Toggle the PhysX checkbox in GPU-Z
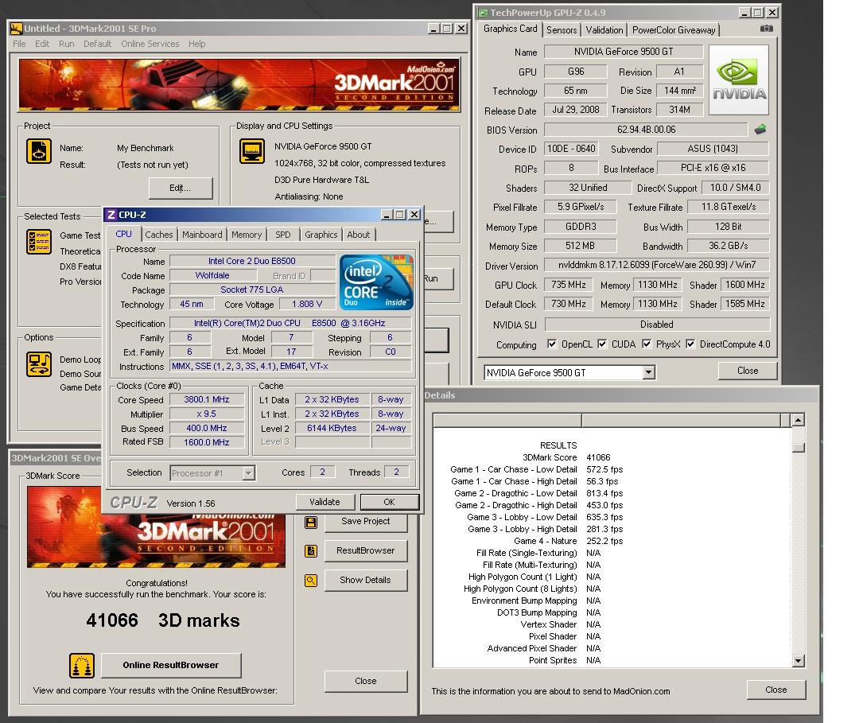The height and width of the screenshot is (723, 859). coord(647,344)
